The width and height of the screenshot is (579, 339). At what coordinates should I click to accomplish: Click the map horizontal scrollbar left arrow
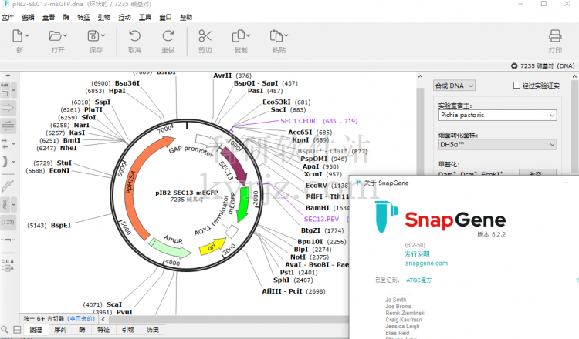tap(103, 319)
